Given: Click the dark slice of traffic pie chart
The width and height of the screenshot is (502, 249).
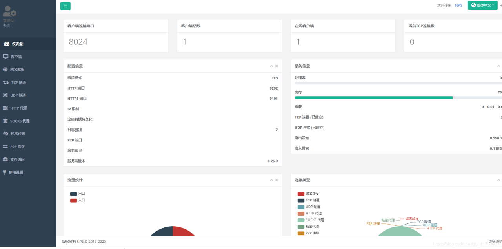Looking at the screenshot, I should point(162,232).
